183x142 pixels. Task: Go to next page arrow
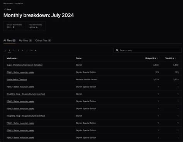[36, 51]
